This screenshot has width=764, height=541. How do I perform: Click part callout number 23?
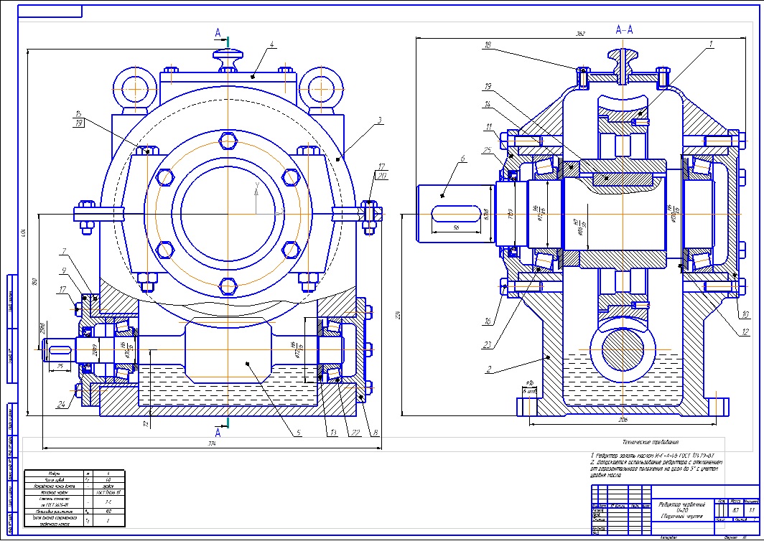tap(487, 345)
